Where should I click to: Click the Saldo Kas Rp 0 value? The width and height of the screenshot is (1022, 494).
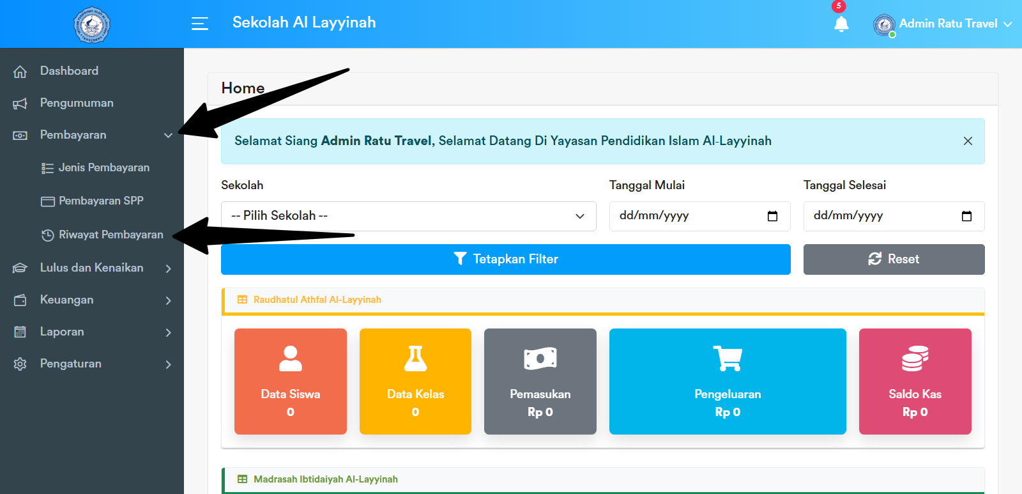(x=915, y=412)
